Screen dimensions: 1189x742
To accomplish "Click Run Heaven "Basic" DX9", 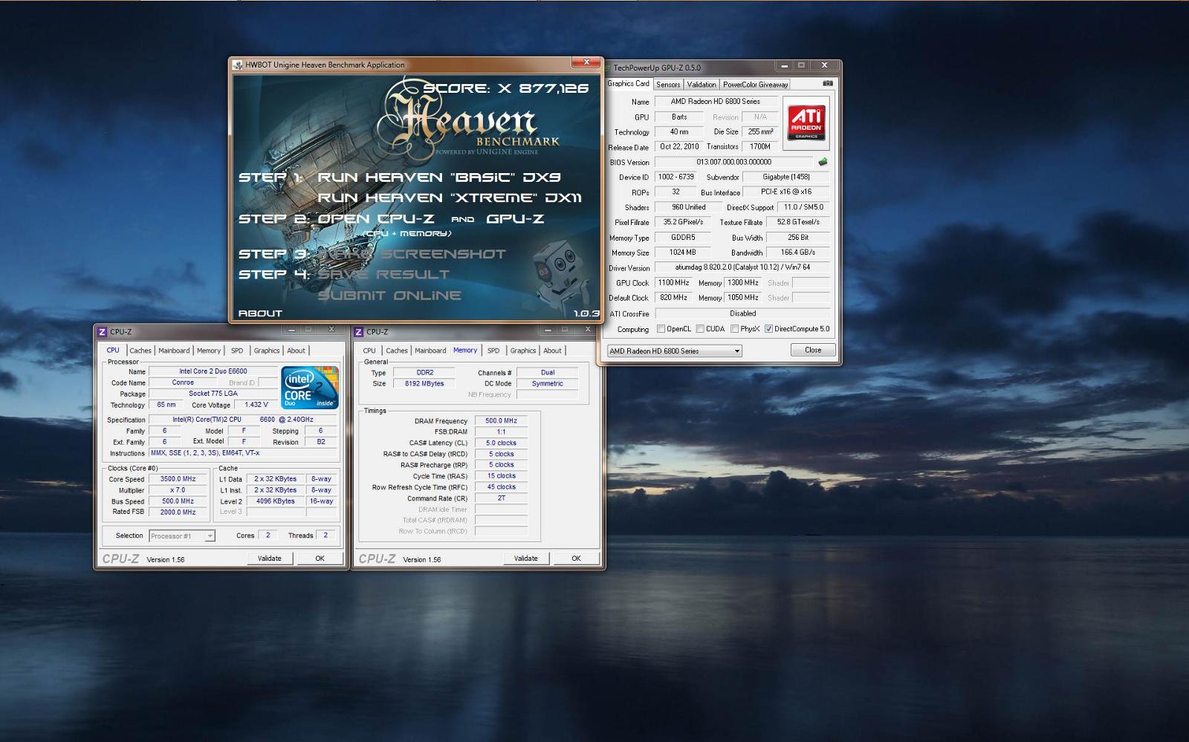I will [x=439, y=178].
